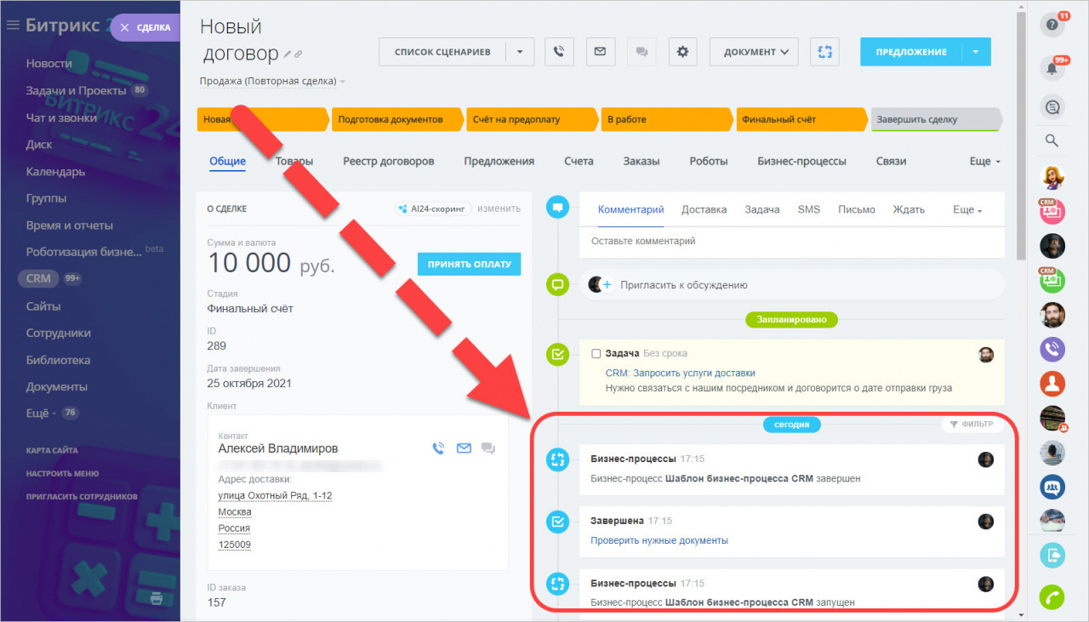Email contact Алексей Владимиров via envelope icon
Image resolution: width=1089 pixels, height=622 pixels.
(x=464, y=448)
